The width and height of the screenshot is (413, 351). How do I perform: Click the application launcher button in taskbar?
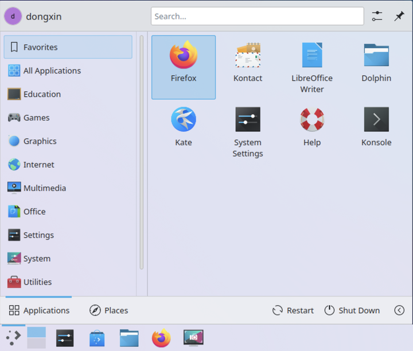[13, 338]
